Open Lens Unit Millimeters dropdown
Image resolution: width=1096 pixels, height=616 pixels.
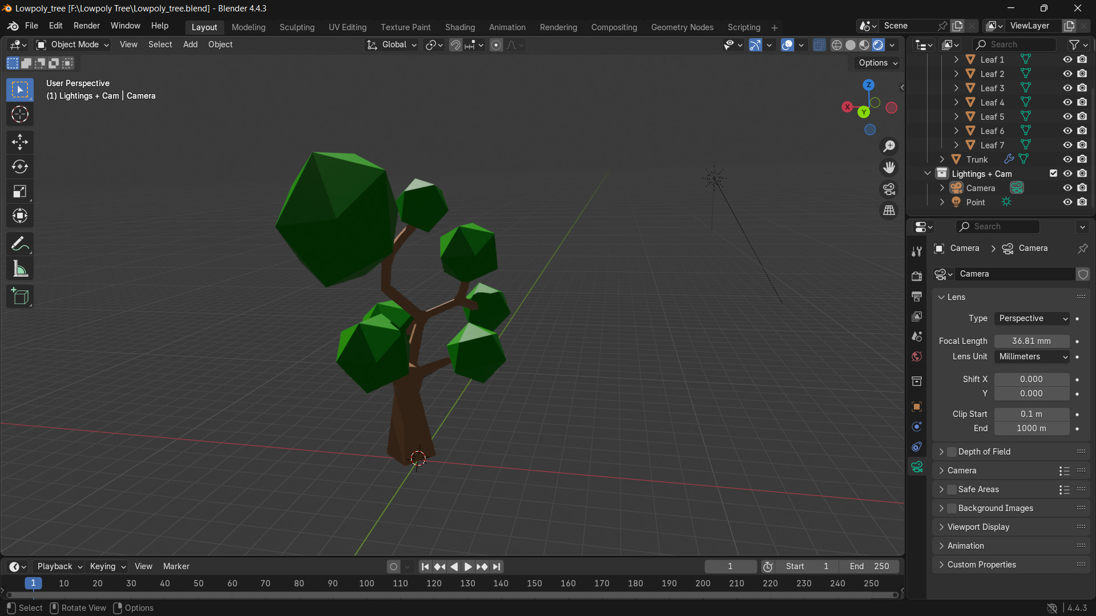1032,356
